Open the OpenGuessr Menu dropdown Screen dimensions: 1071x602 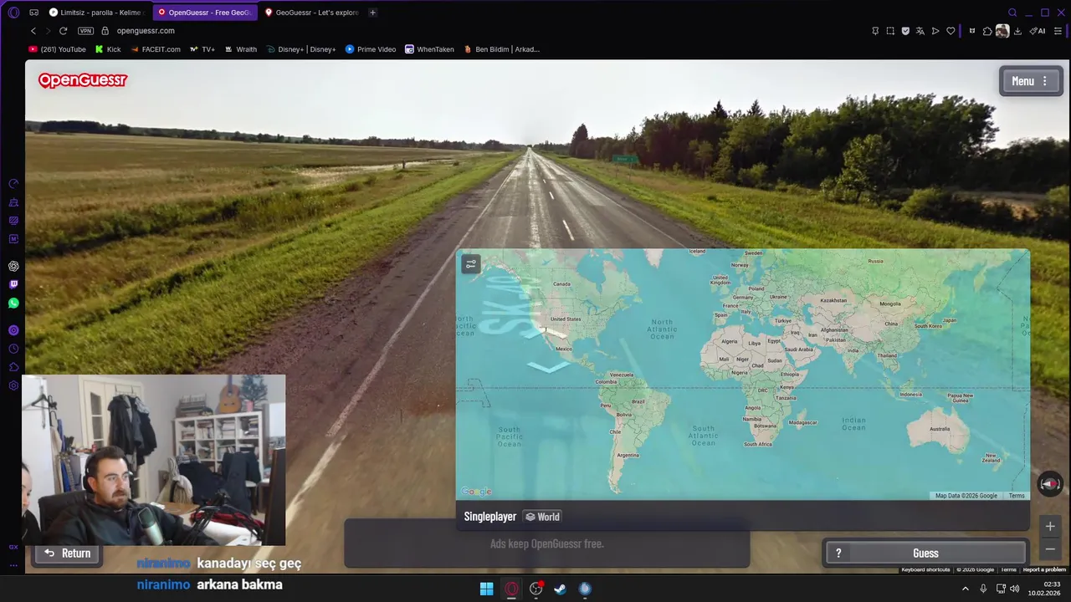(x=1031, y=81)
